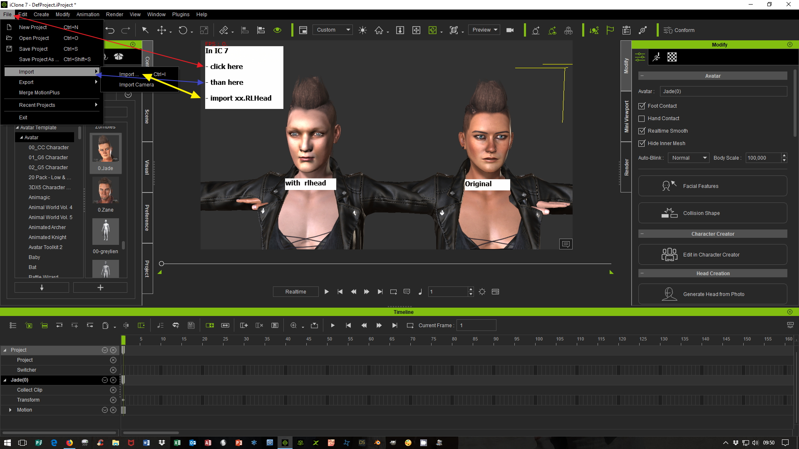799x449 pixels.
Task: Click the timeline track list icon
Action: pos(13,326)
